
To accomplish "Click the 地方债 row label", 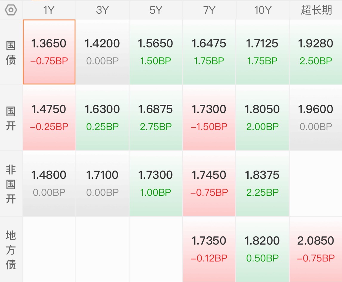I will (x=11, y=250).
